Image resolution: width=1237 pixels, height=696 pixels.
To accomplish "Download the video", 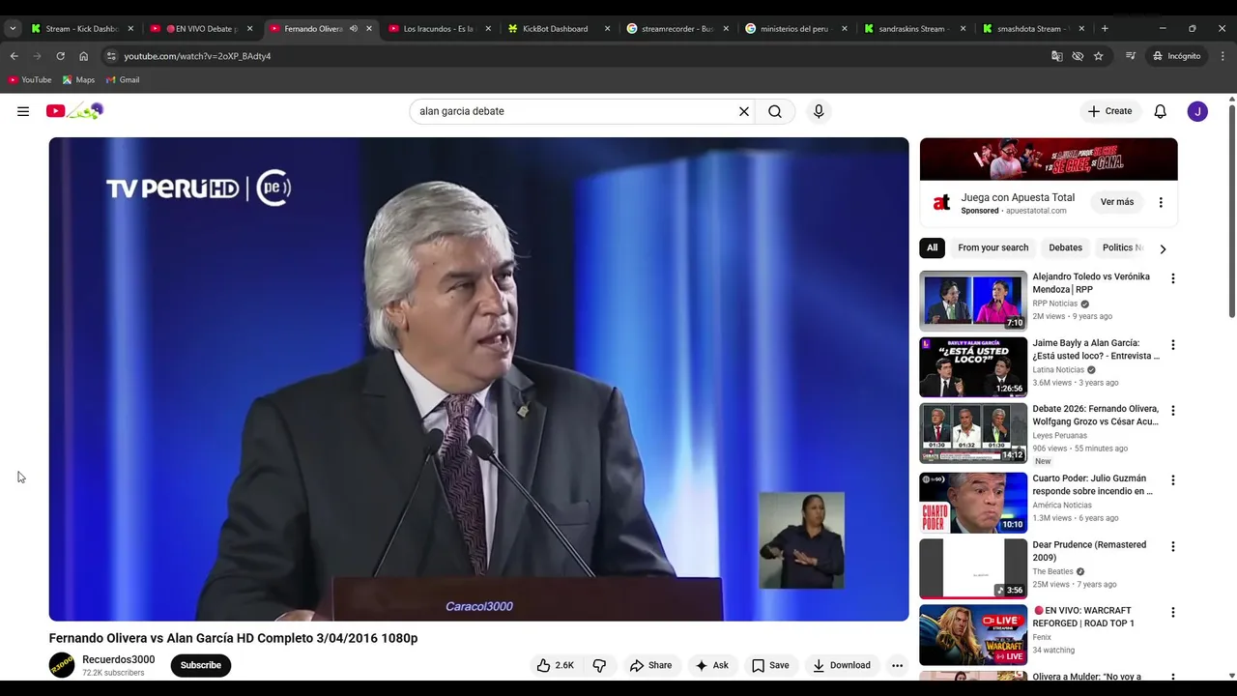I will [842, 665].
